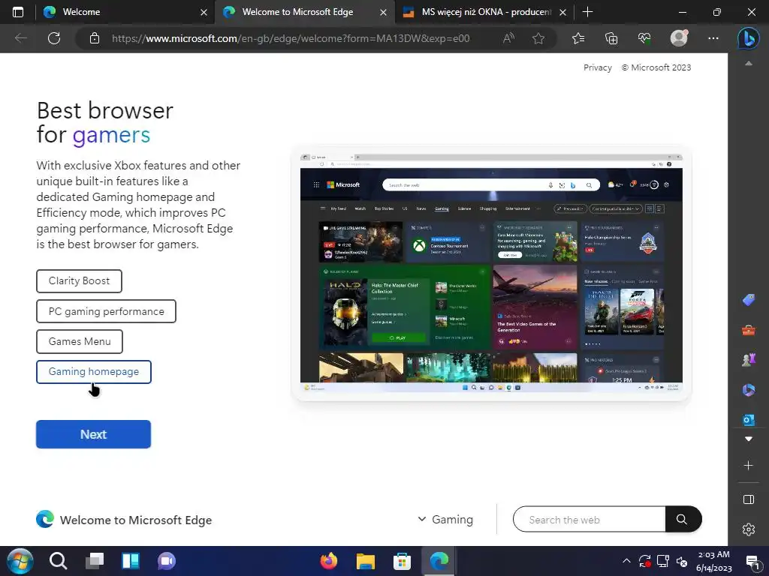Screen dimensions: 769x576
Task: Toggle the sidebar layout panel icon
Action: (x=749, y=499)
